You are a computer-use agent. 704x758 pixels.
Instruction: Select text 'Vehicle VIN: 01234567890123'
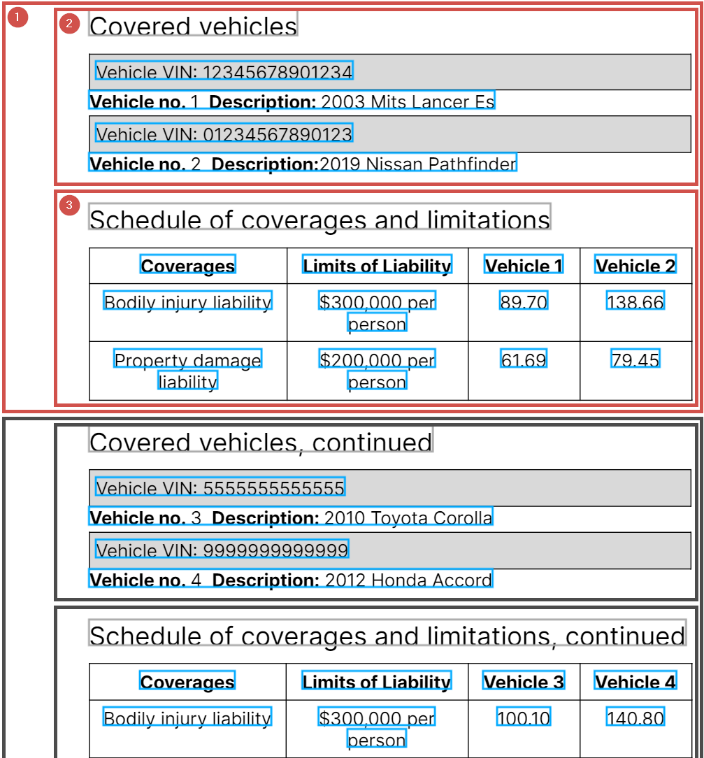click(224, 133)
